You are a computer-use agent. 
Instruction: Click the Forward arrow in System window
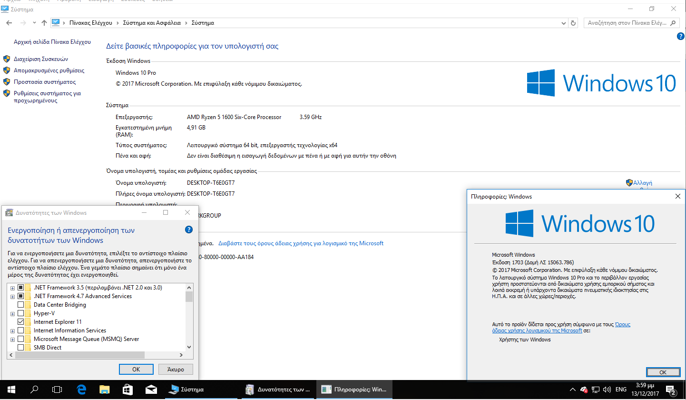tap(22, 23)
